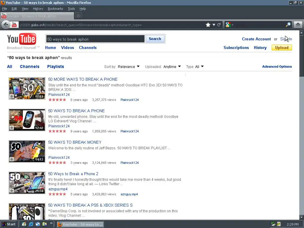304x228 pixels.
Task: Open the Start menu
Action: (x=9, y=224)
